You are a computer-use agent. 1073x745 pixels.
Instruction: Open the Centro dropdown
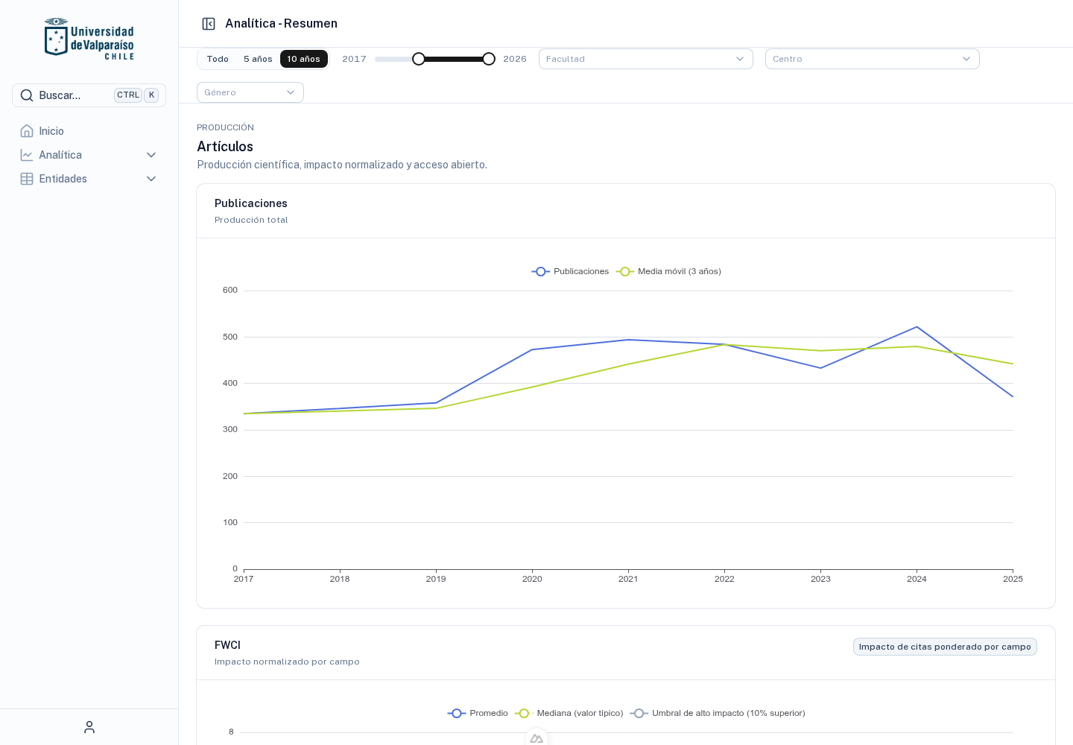[873, 59]
